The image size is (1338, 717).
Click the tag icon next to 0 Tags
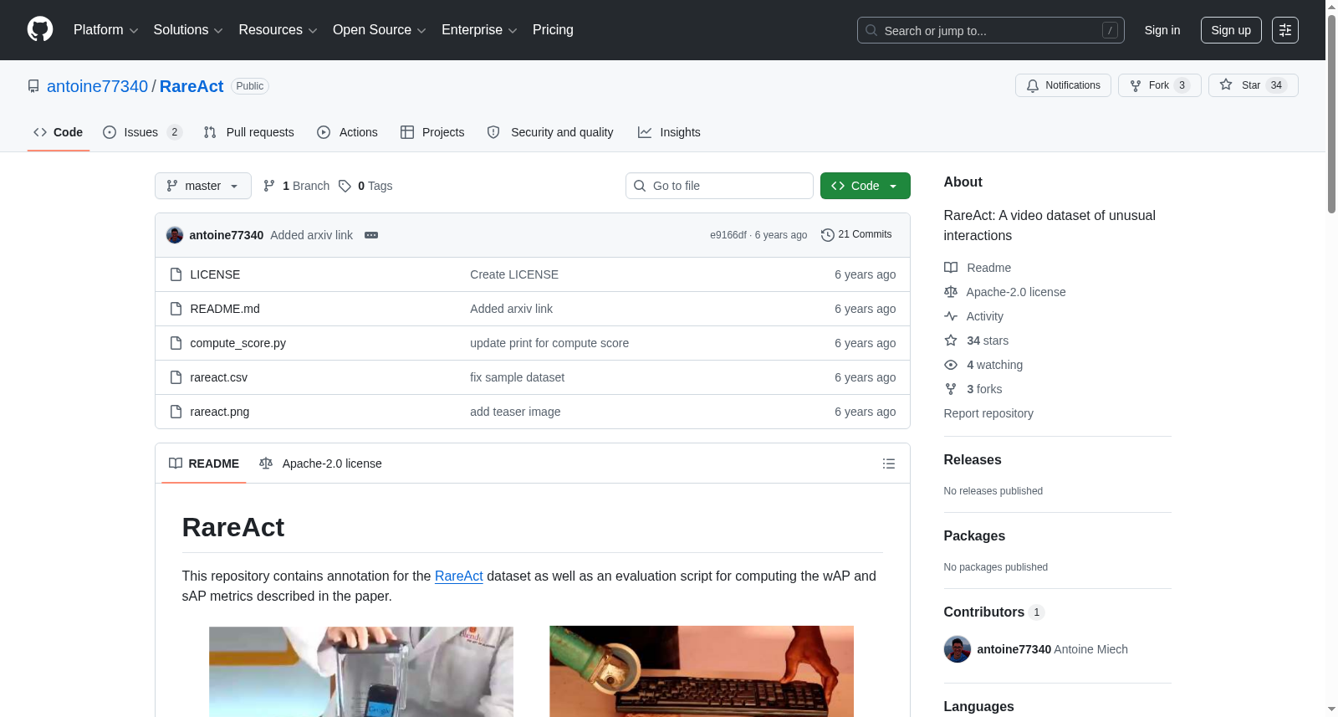(345, 186)
